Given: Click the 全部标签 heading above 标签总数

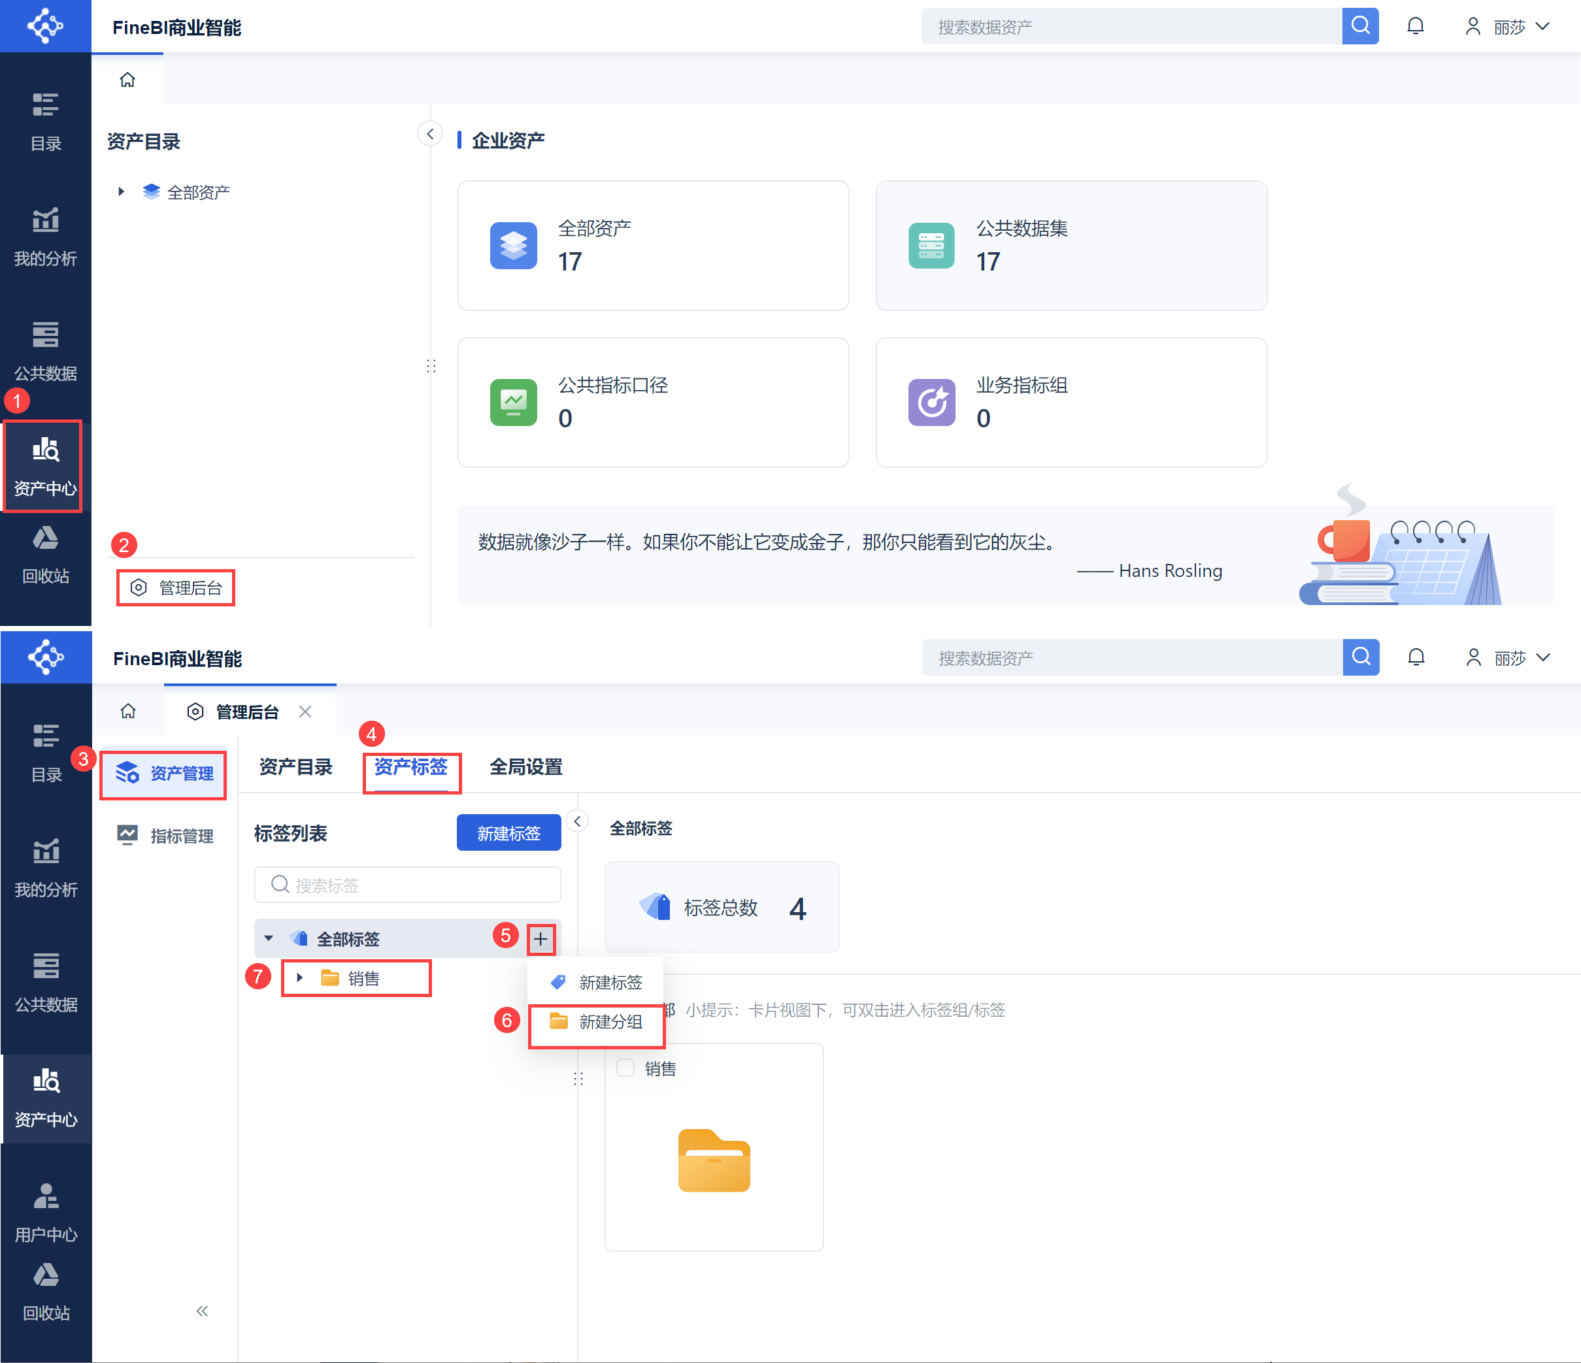Looking at the screenshot, I should click(x=641, y=829).
